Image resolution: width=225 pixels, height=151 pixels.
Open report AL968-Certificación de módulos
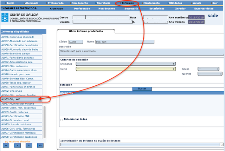coord(21,45)
